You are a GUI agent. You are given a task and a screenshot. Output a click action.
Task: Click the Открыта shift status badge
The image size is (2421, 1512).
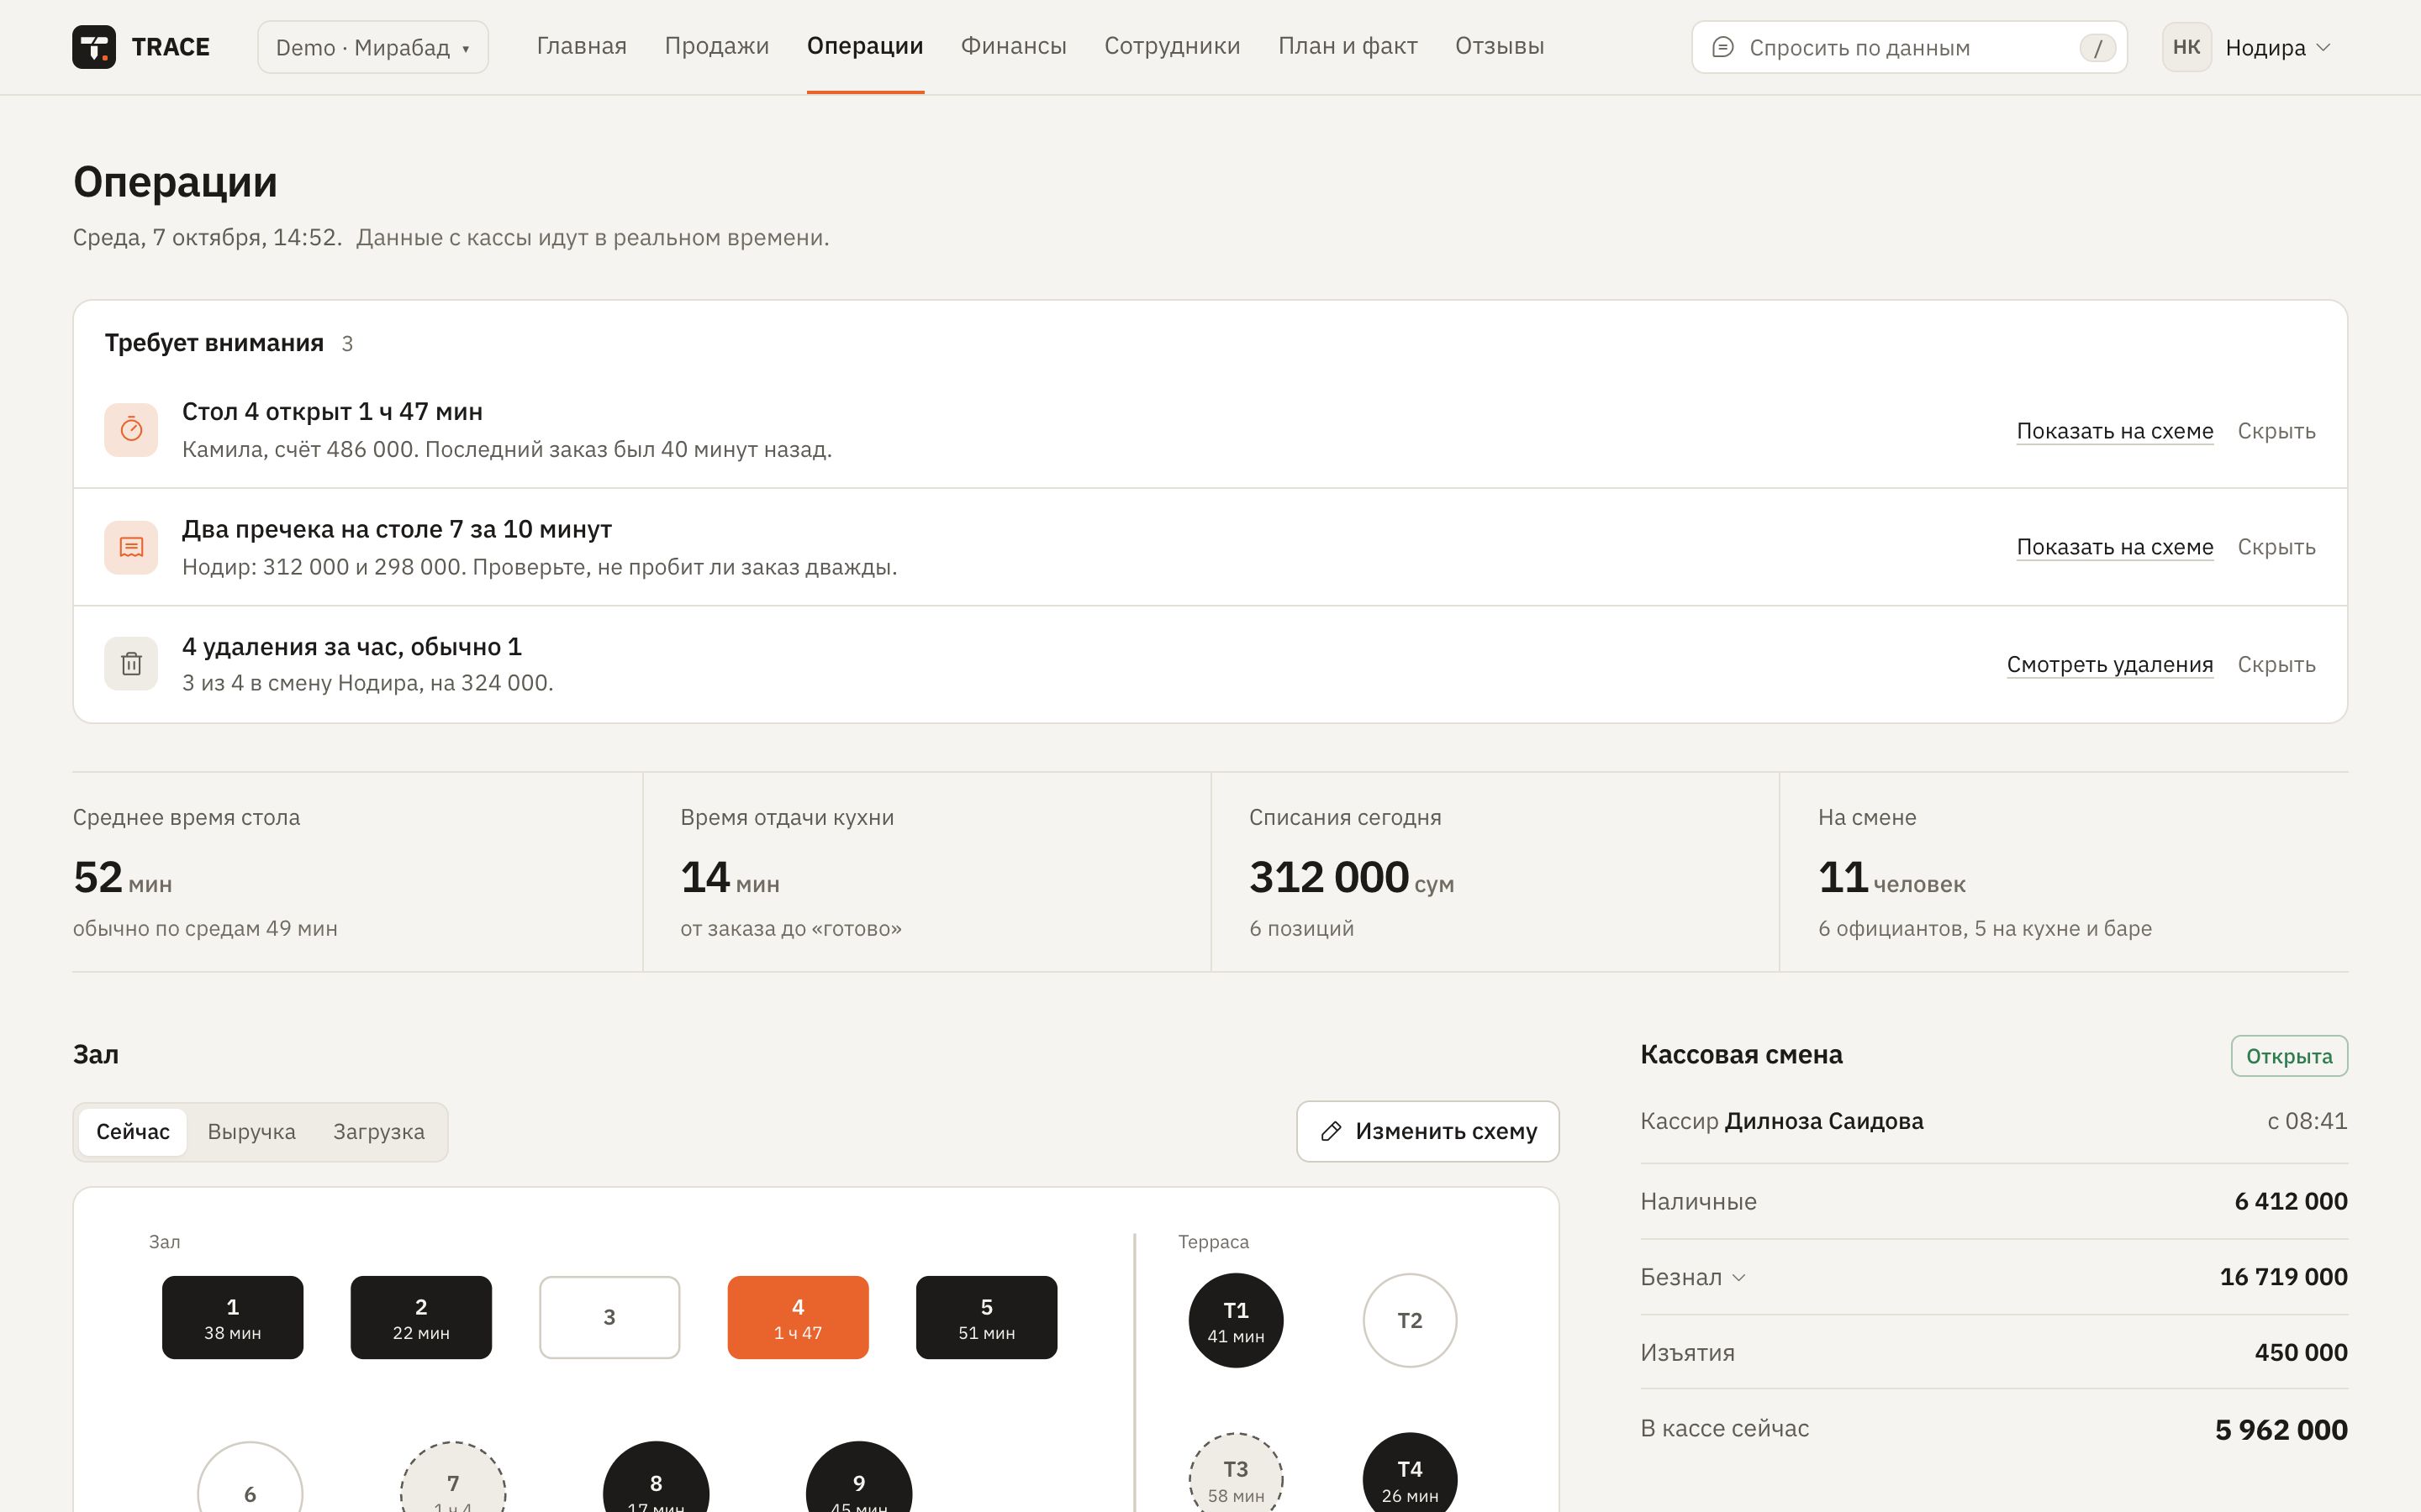pyautogui.click(x=2289, y=1056)
